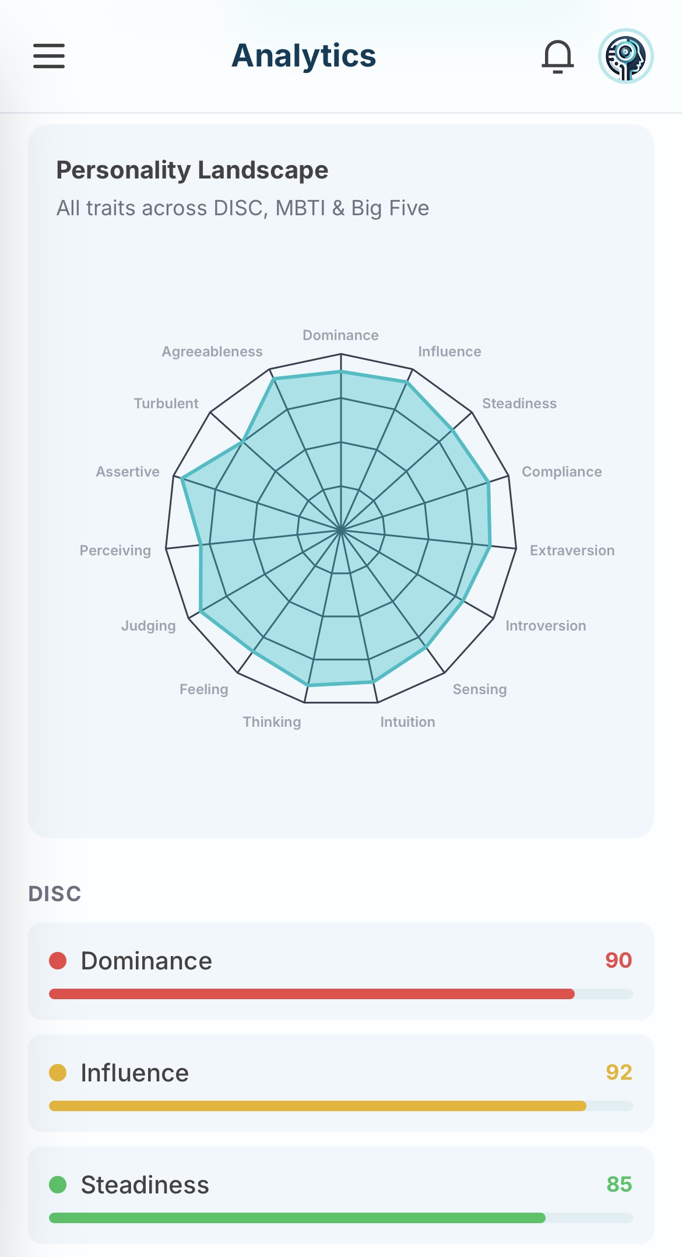Click the notification bell icon
Viewport: 682px width, 1257px height.
coord(558,57)
